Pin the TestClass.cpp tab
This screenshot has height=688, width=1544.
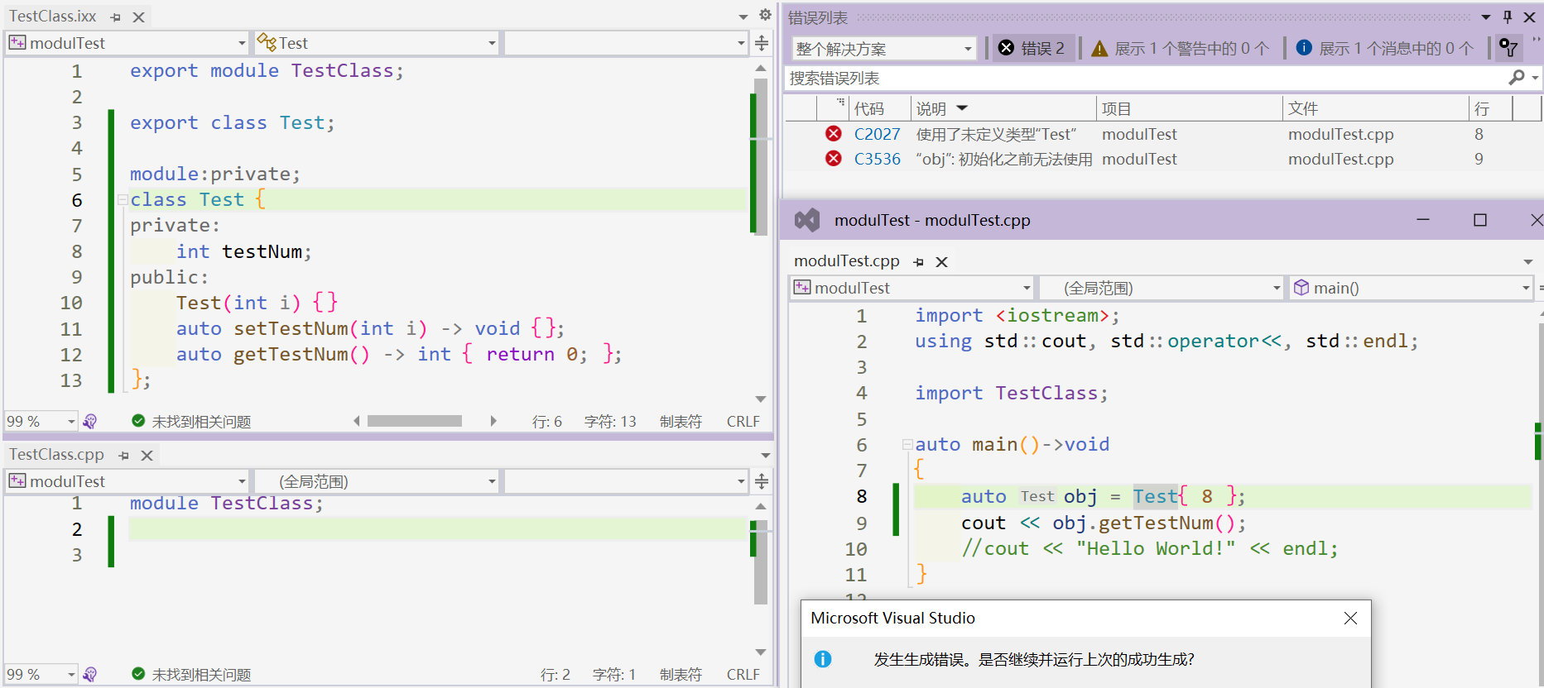tap(123, 456)
